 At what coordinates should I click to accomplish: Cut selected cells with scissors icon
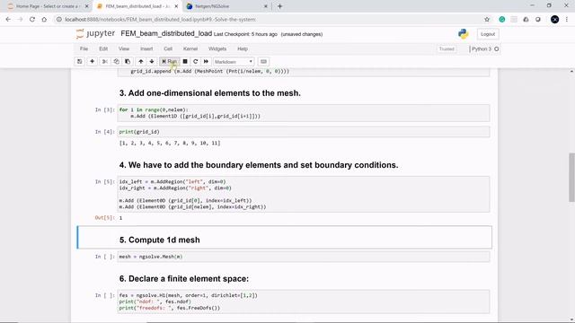click(x=105, y=62)
